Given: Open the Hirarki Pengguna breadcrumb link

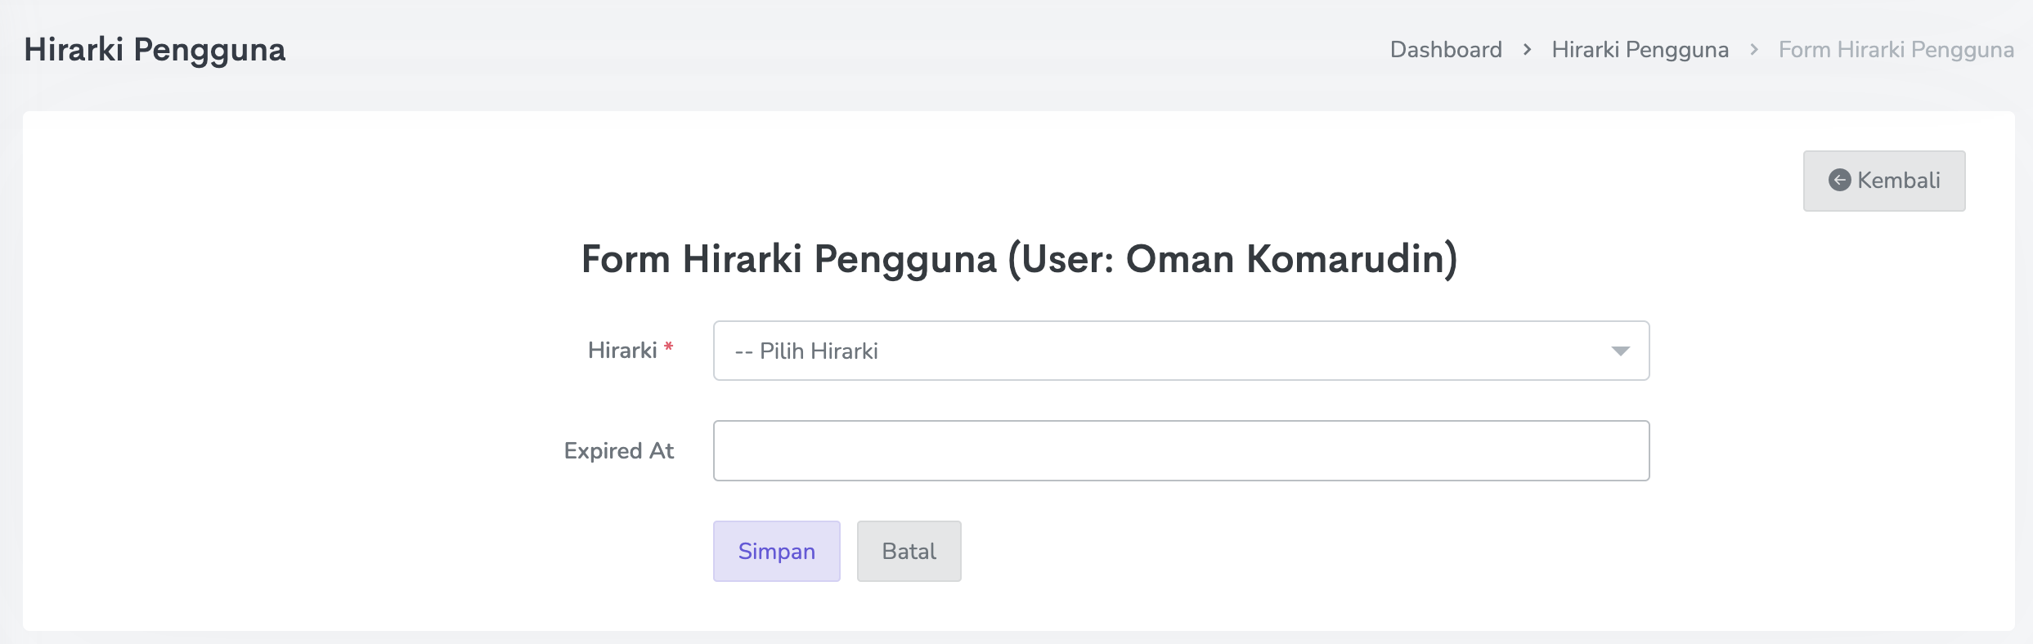Looking at the screenshot, I should [1640, 50].
